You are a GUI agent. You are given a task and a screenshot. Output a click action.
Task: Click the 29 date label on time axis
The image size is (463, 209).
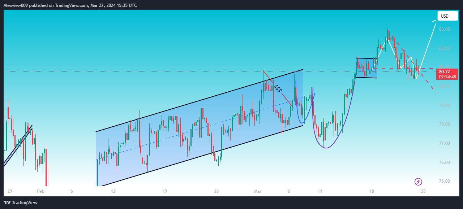click(x=9, y=191)
